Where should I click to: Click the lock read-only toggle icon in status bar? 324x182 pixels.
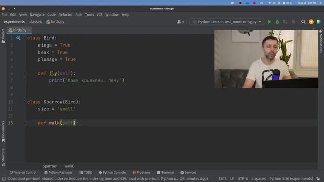318,179
